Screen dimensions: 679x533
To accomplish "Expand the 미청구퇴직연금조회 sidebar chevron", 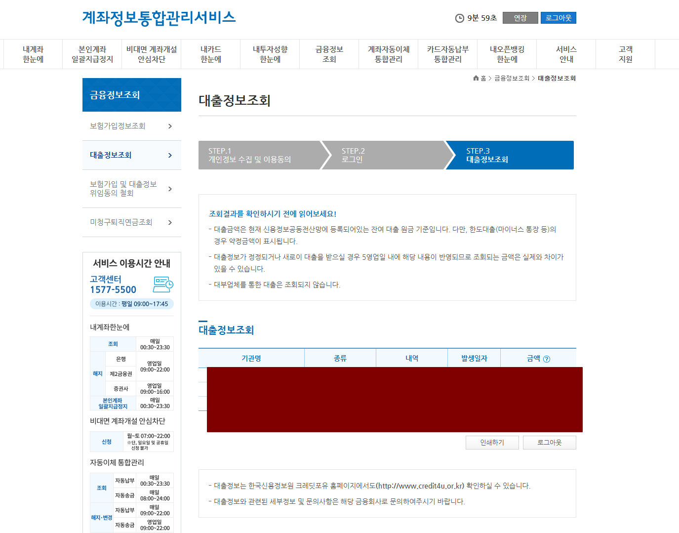I will (x=170, y=222).
